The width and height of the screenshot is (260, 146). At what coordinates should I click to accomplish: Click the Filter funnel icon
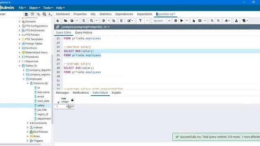coord(141,21)
